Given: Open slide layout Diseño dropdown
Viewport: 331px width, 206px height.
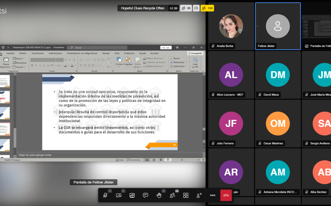Looking at the screenshot, I should 19,59.
